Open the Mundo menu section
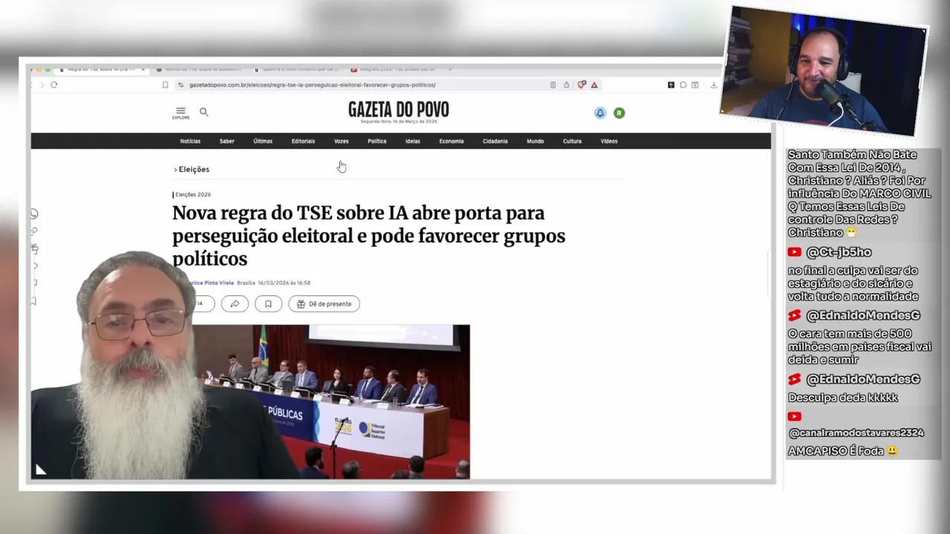This screenshot has height=534, width=950. [535, 141]
